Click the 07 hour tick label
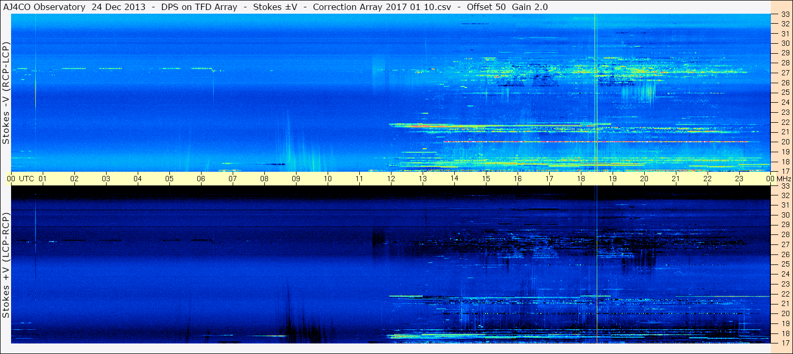The image size is (793, 354). pyautogui.click(x=233, y=179)
